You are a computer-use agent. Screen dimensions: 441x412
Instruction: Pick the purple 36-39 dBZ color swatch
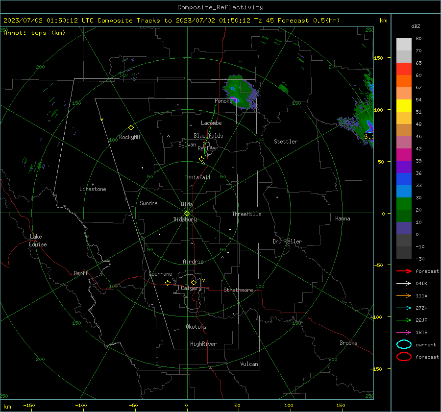(404, 167)
